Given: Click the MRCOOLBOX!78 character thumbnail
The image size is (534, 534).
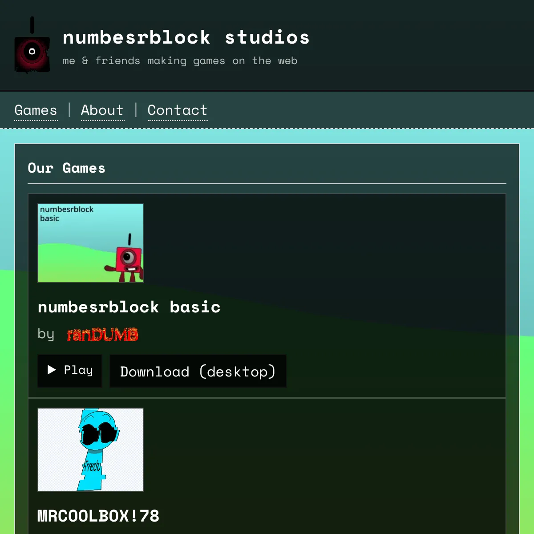Looking at the screenshot, I should [x=90, y=449].
